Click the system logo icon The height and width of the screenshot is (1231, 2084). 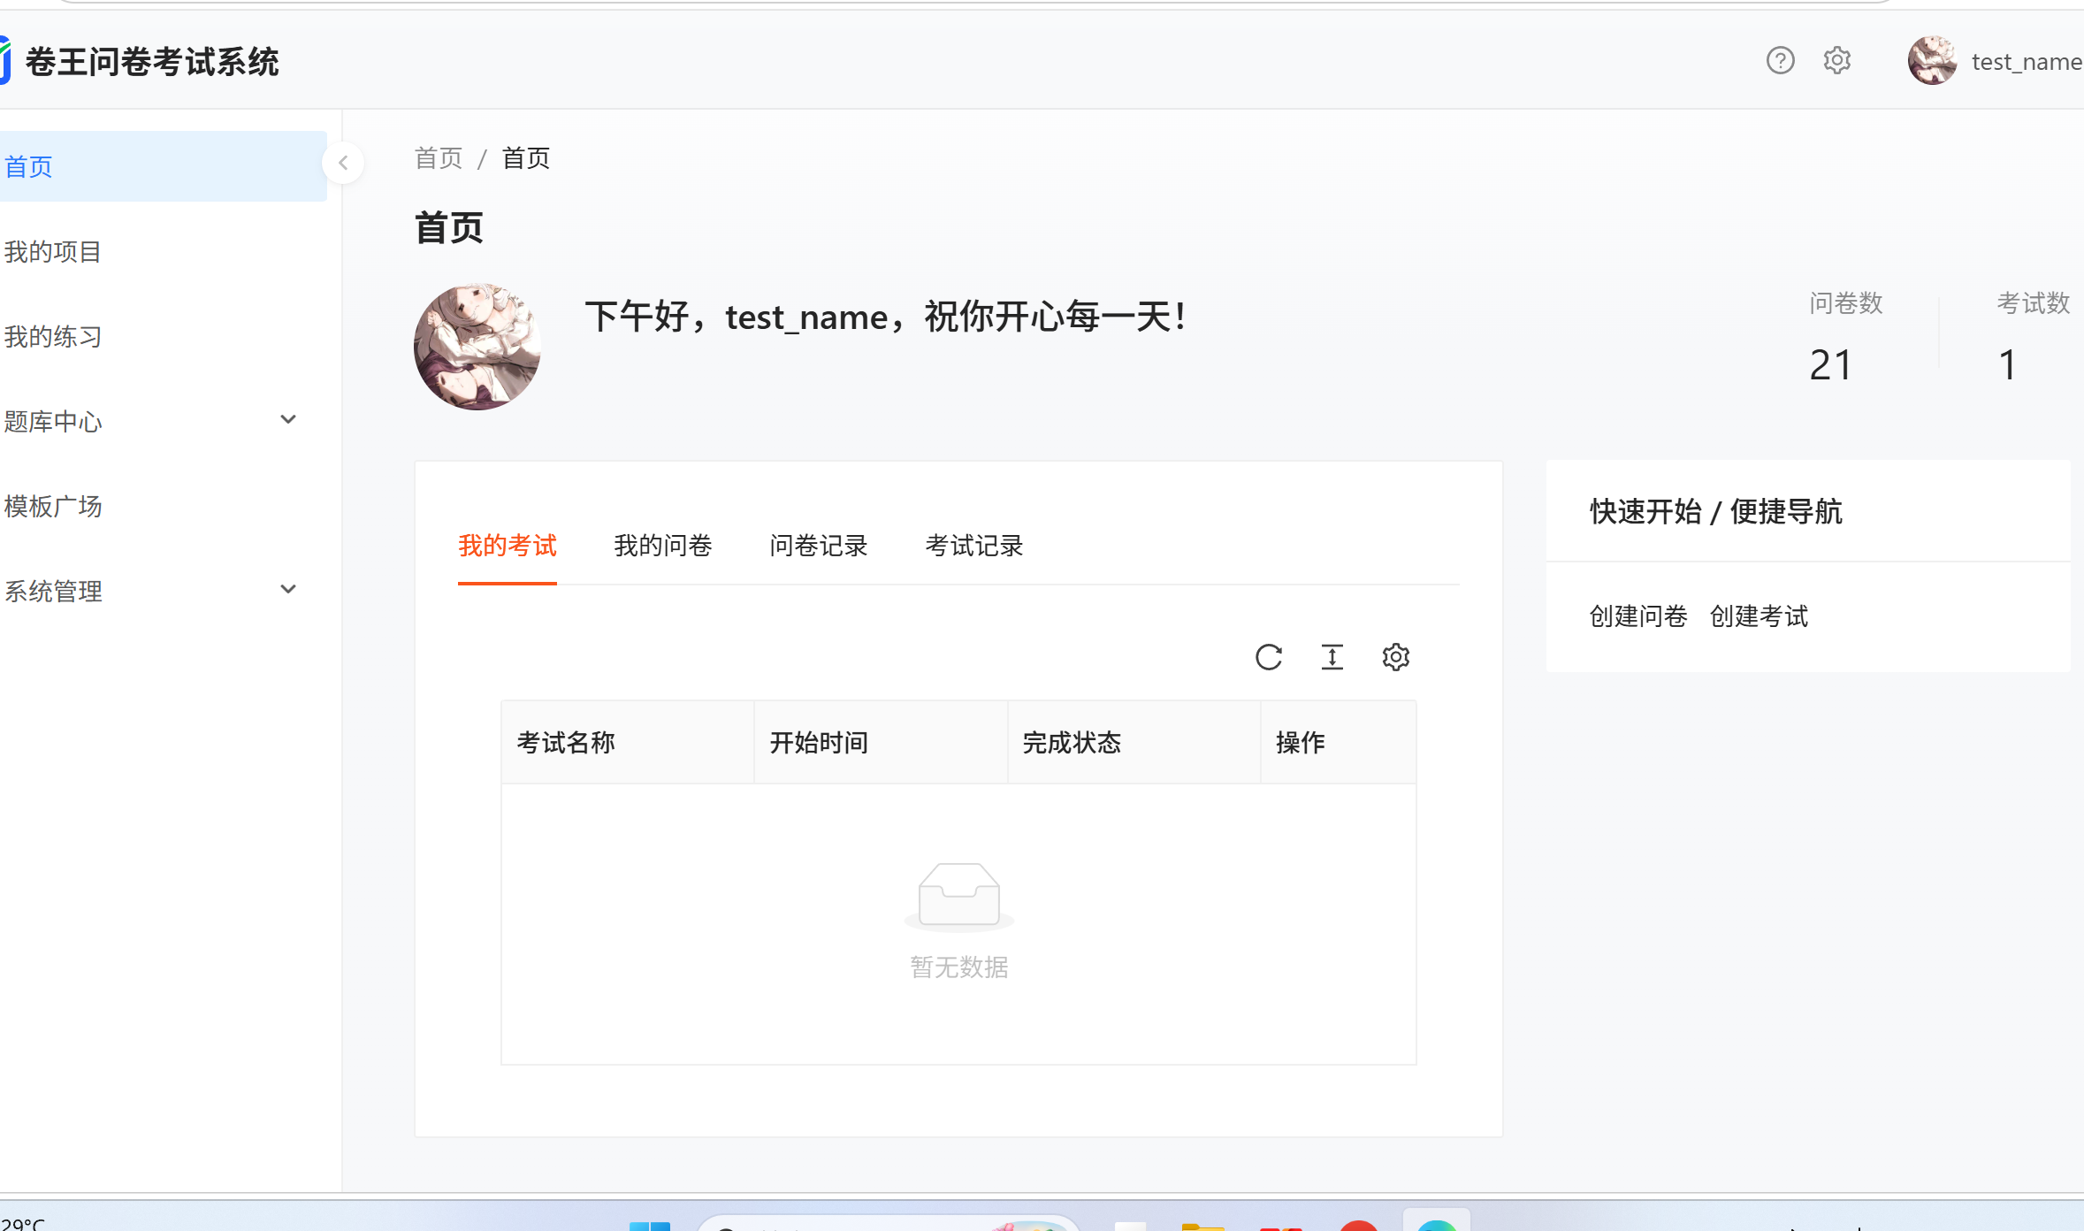(5, 61)
